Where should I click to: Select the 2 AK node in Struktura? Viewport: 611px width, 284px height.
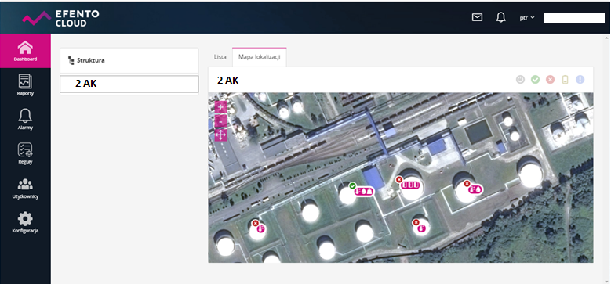pyautogui.click(x=129, y=84)
